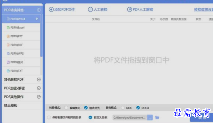Choose DOCX output format
The height and width of the screenshot is (123, 213).
(138, 108)
